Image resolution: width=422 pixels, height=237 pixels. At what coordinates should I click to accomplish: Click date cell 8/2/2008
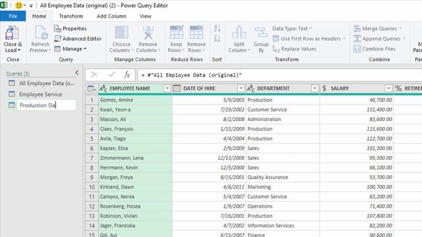point(209,119)
